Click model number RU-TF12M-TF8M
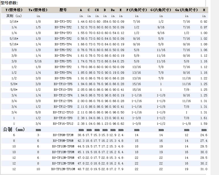The image size is (219, 175). [x=63, y=163]
